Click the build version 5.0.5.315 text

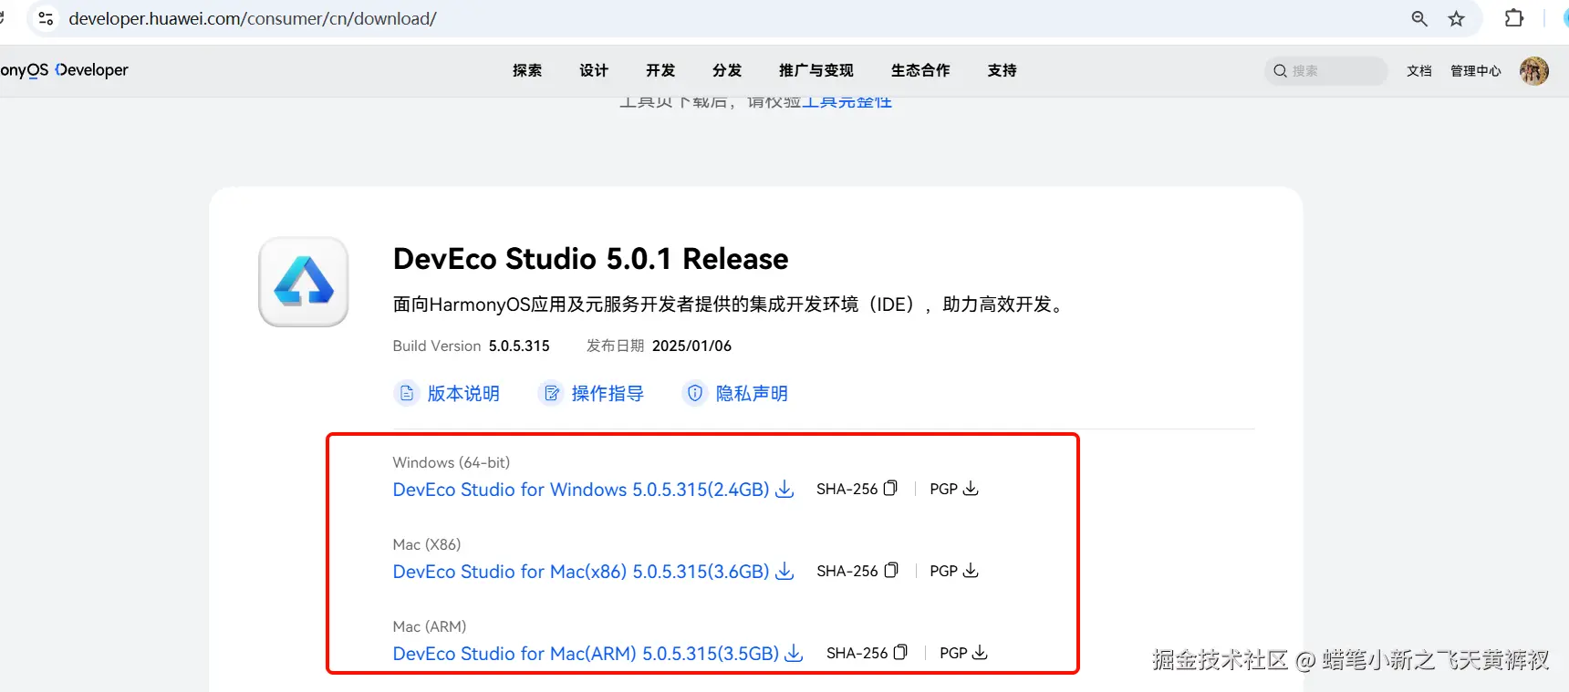click(x=519, y=346)
